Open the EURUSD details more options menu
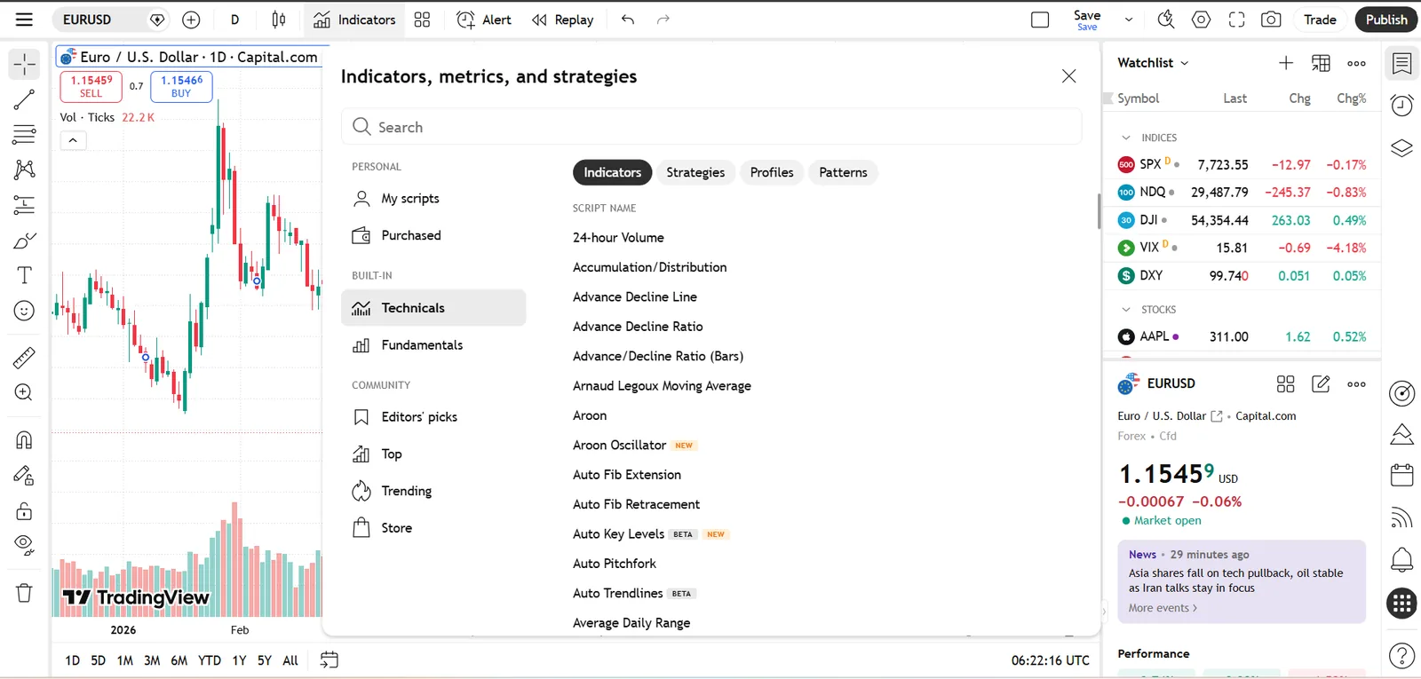The image size is (1421, 679). 1356,384
